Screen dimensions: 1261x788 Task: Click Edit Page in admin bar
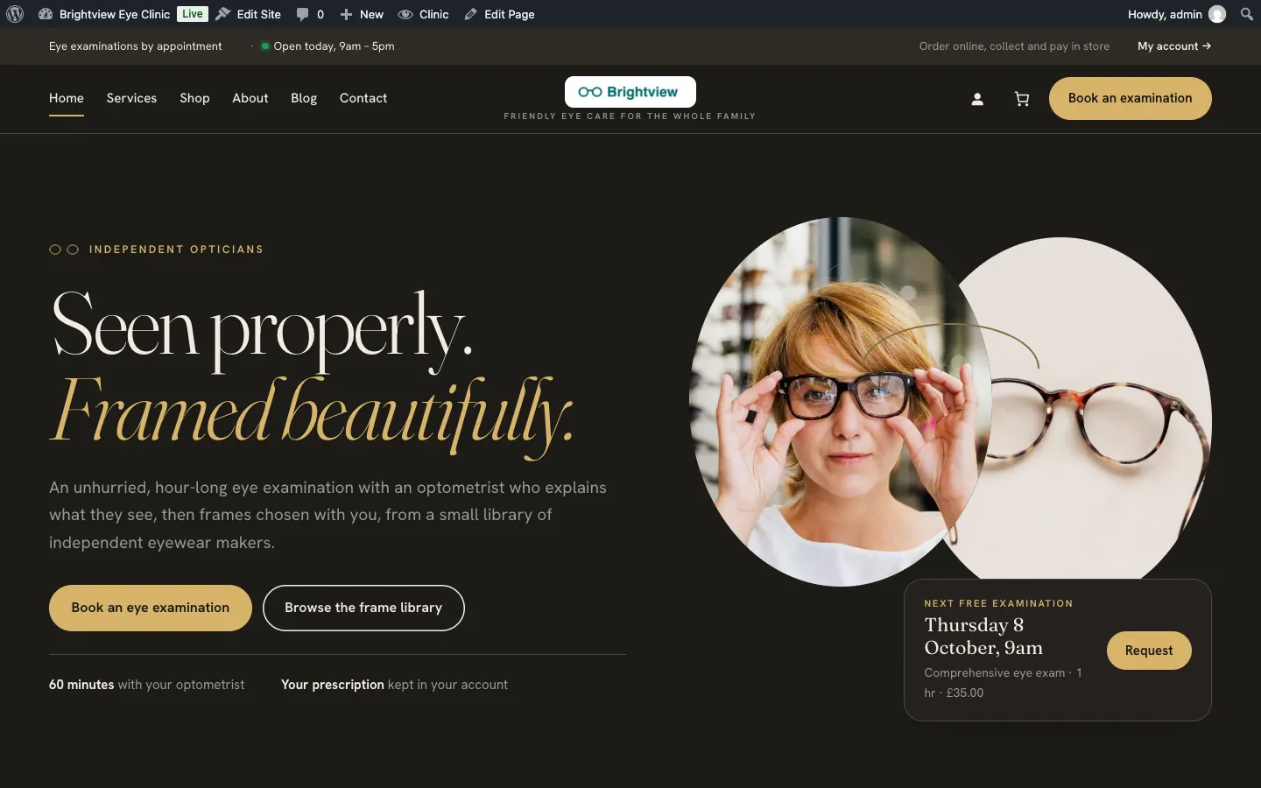[x=499, y=14]
